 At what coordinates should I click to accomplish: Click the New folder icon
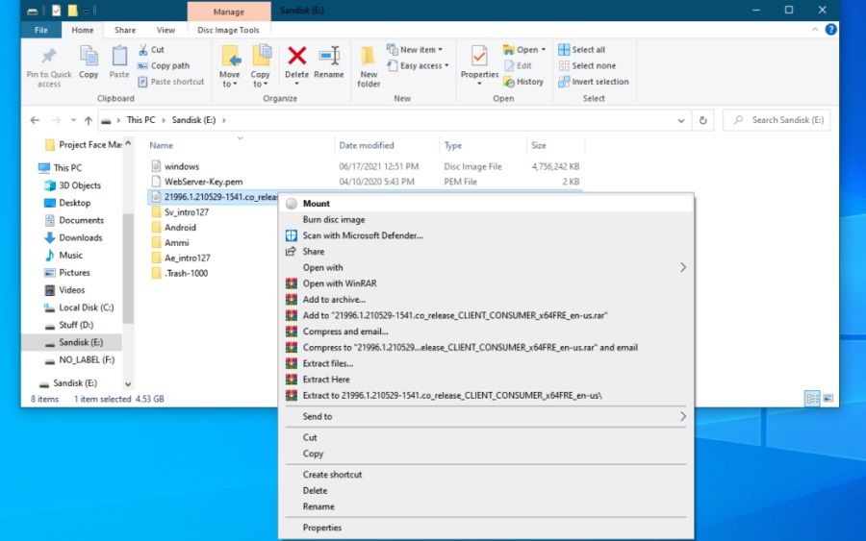click(x=369, y=57)
